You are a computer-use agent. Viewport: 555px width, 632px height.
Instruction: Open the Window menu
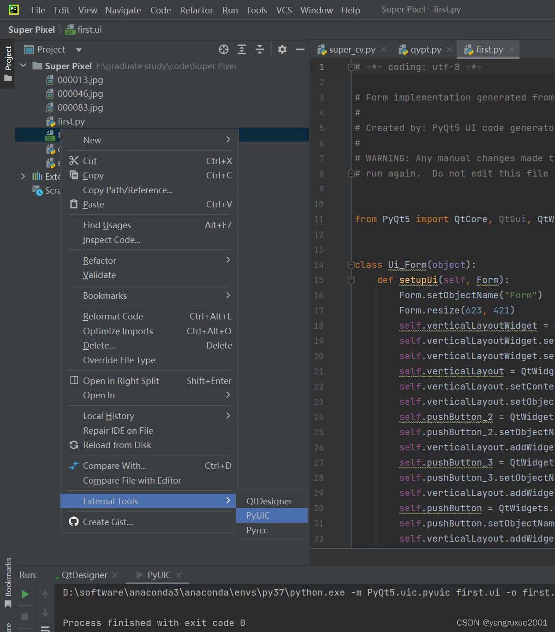point(316,10)
